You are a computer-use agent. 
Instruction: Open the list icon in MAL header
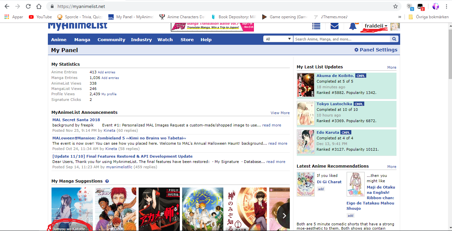click(x=316, y=26)
